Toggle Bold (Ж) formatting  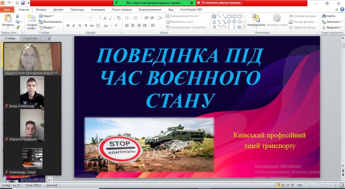[68, 25]
